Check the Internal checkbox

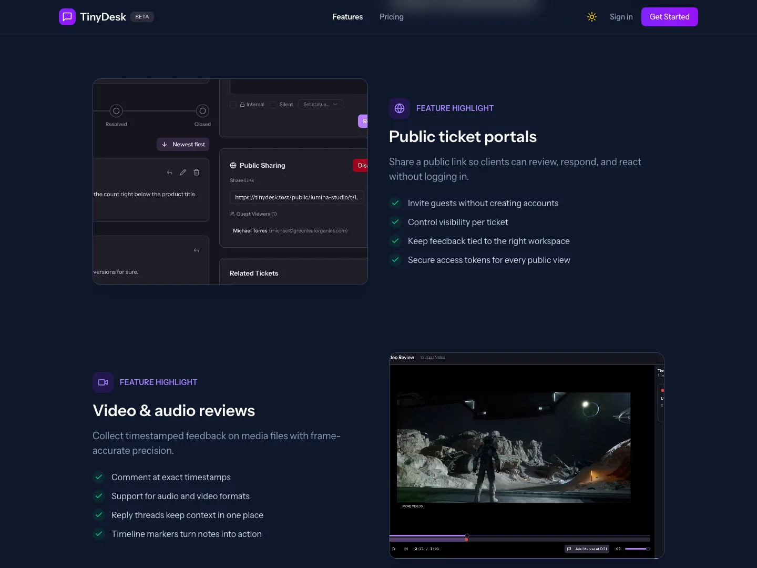pyautogui.click(x=233, y=105)
